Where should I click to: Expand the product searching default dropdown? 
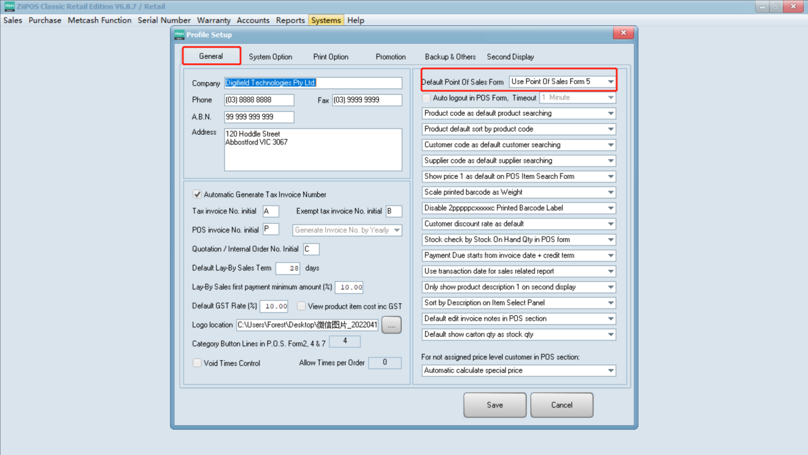(609, 113)
